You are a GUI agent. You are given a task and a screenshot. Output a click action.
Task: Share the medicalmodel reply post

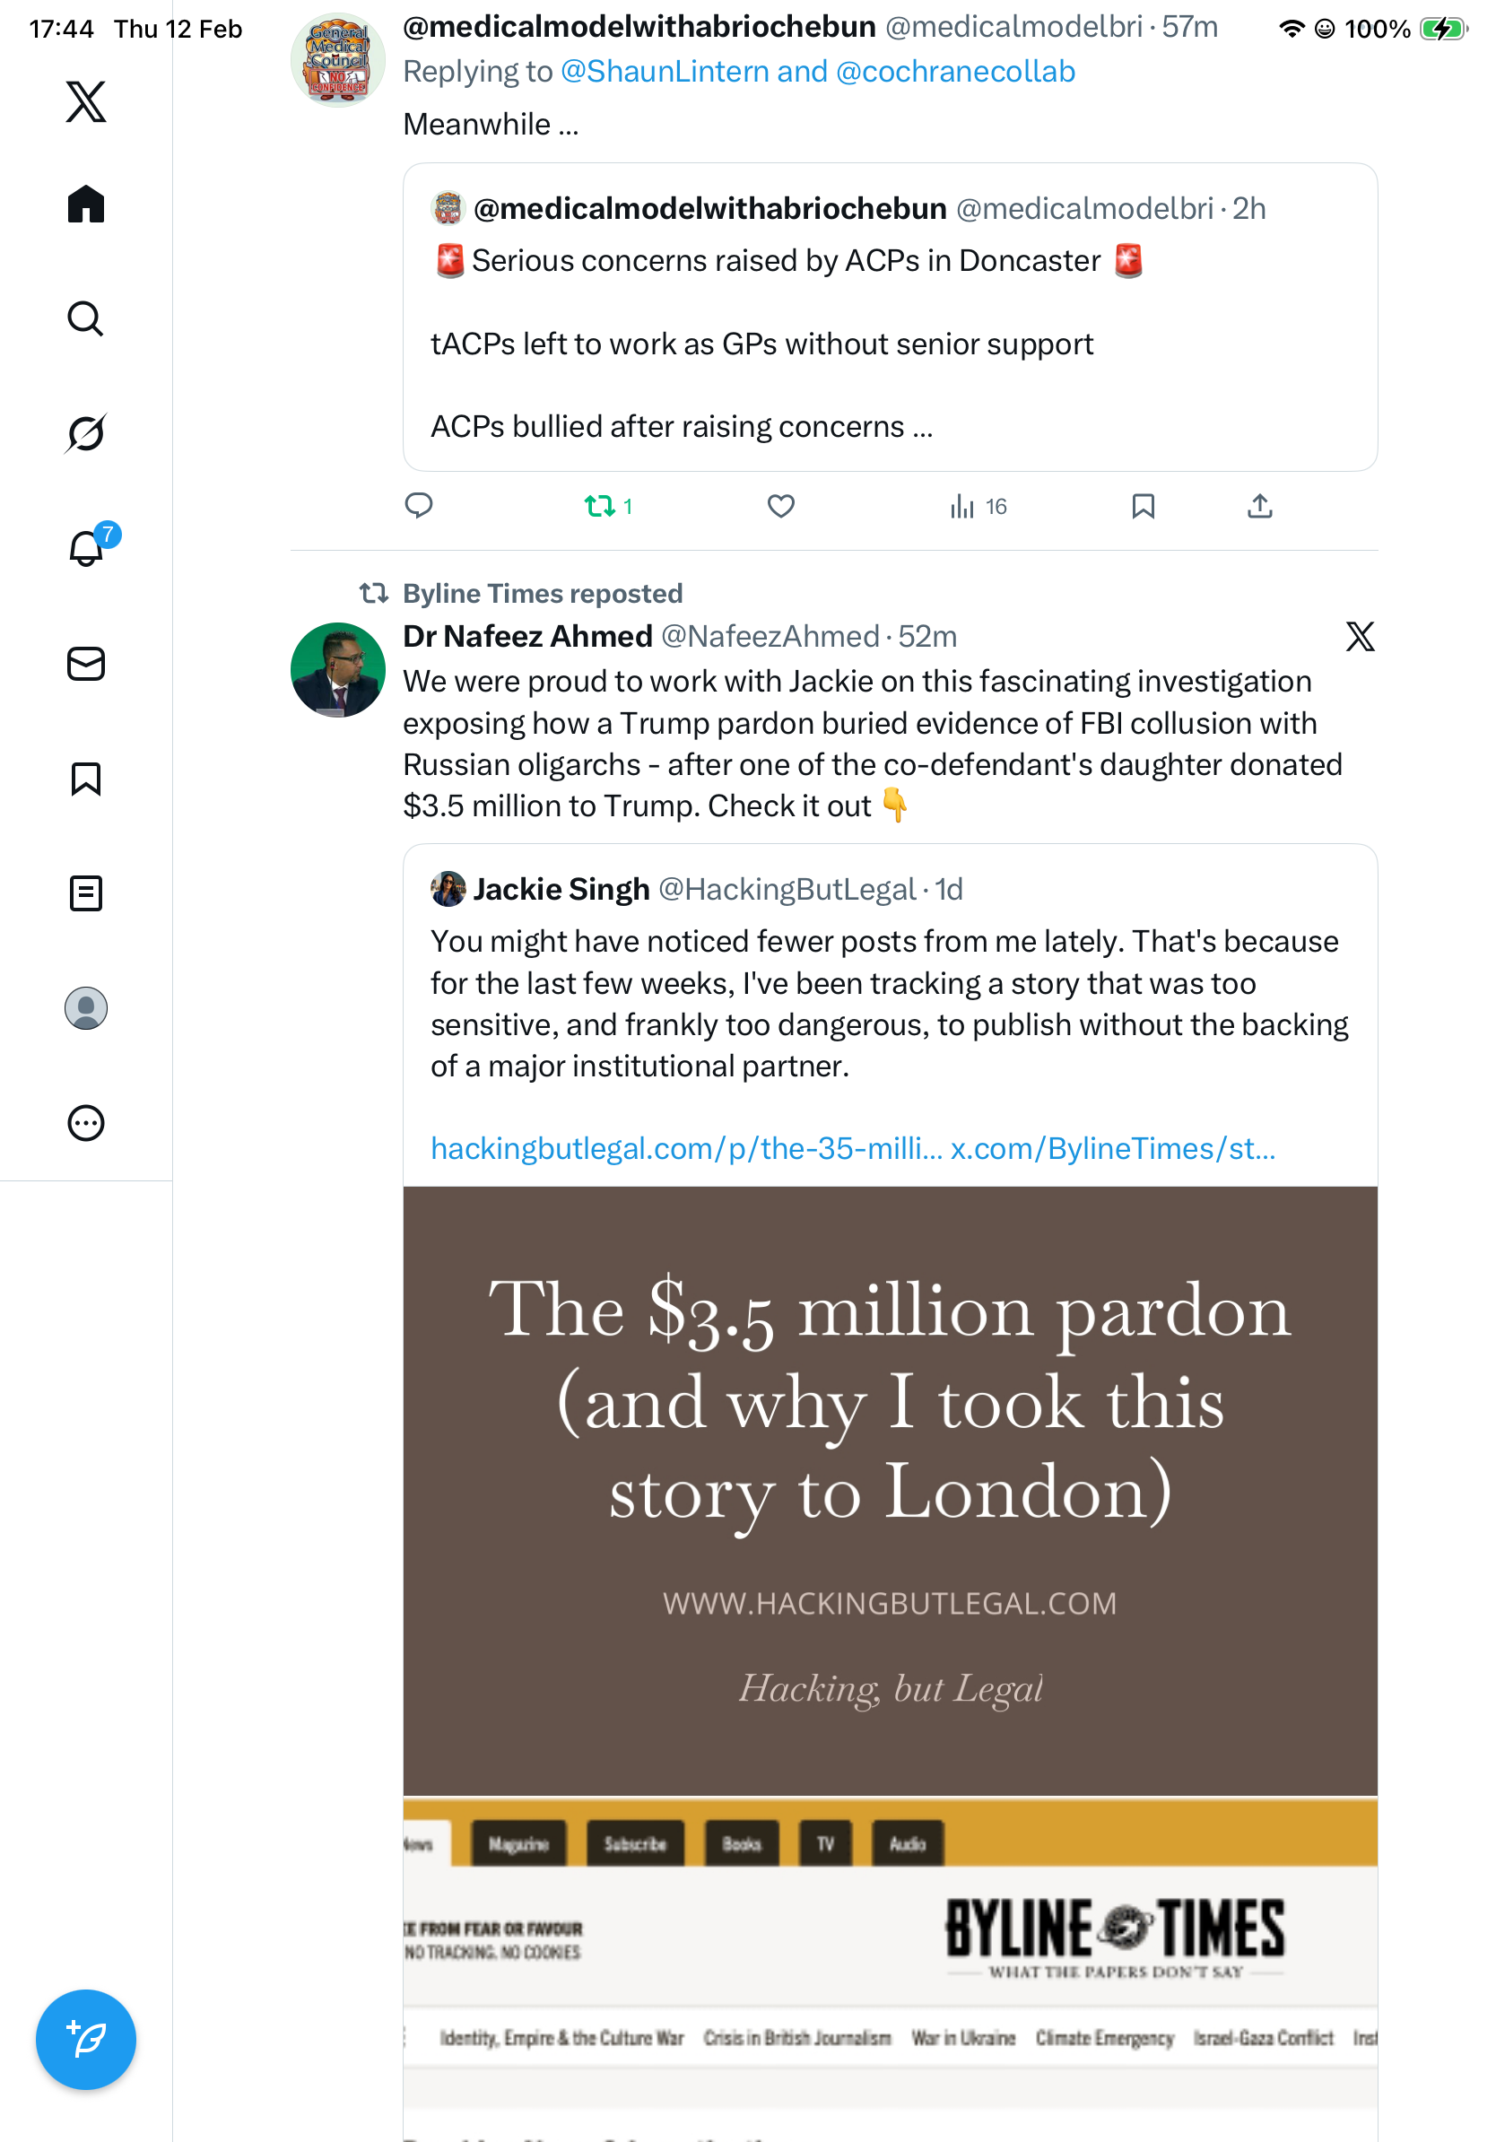coord(1259,507)
